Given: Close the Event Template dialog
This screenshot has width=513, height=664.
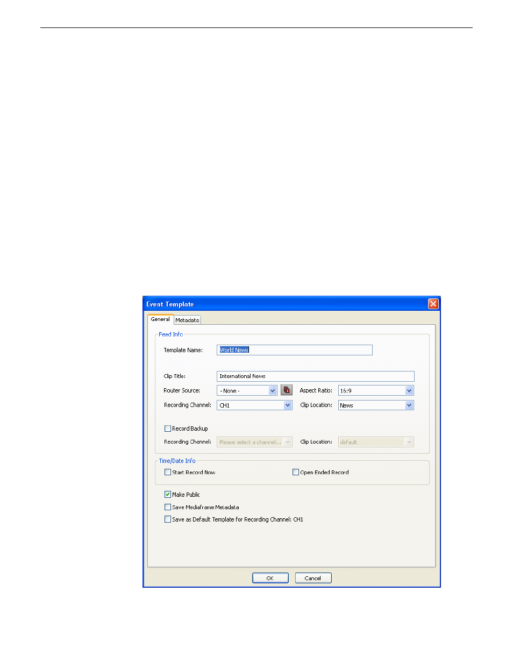Looking at the screenshot, I should pos(433,304).
